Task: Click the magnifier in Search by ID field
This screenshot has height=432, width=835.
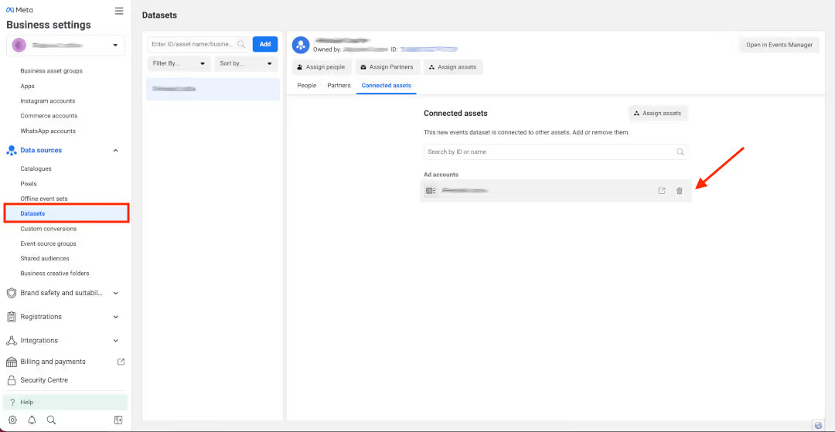Action: (680, 151)
